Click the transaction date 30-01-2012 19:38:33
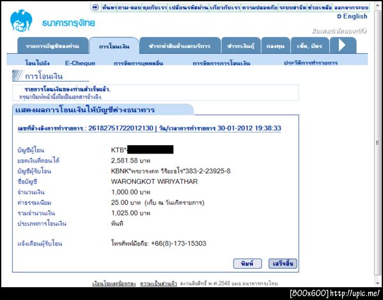Viewport: 383px width, 300px height. (249, 128)
